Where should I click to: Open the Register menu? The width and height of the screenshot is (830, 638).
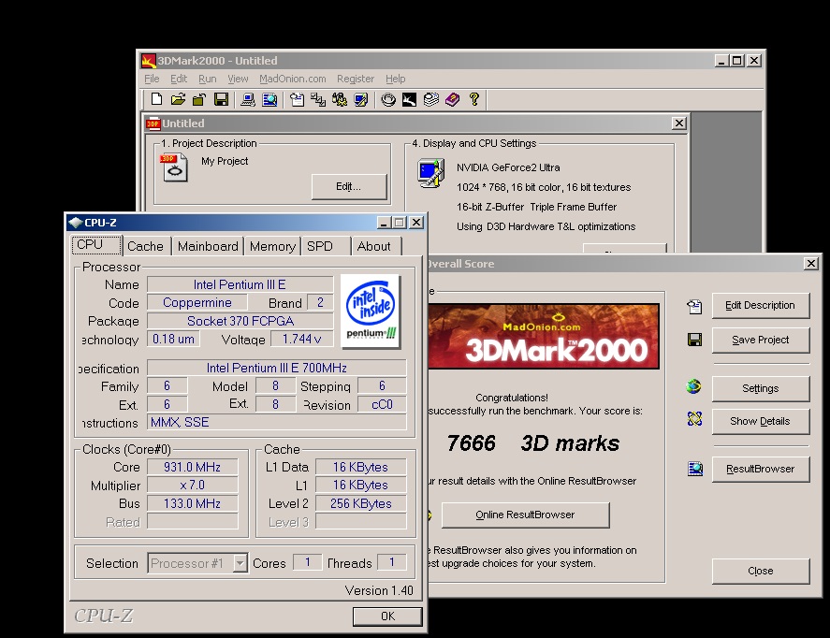pos(356,79)
